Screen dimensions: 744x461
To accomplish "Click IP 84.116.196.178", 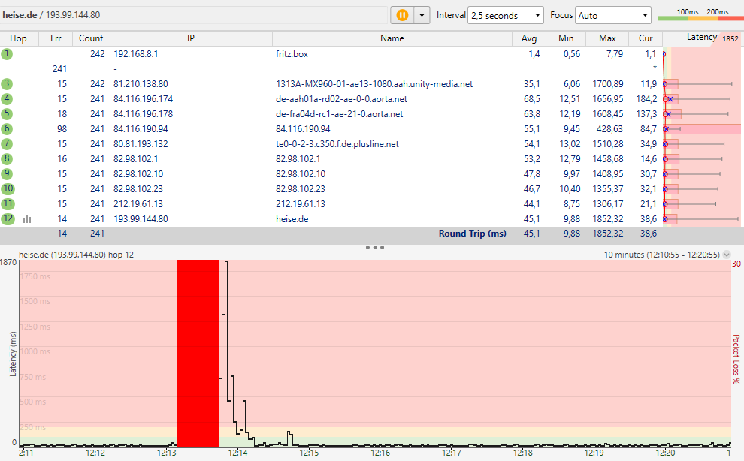I will tap(144, 114).
